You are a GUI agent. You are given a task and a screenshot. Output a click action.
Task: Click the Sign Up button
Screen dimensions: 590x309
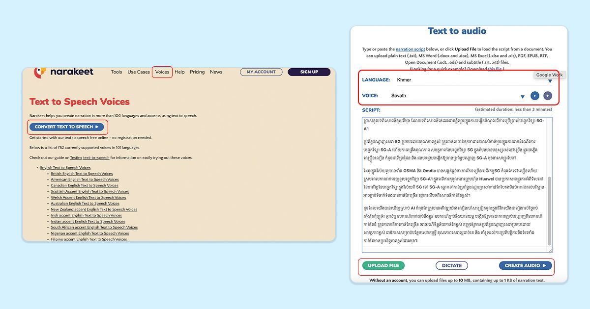click(309, 72)
